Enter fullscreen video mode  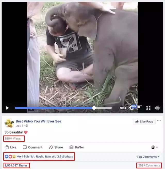[x=148, y=108]
